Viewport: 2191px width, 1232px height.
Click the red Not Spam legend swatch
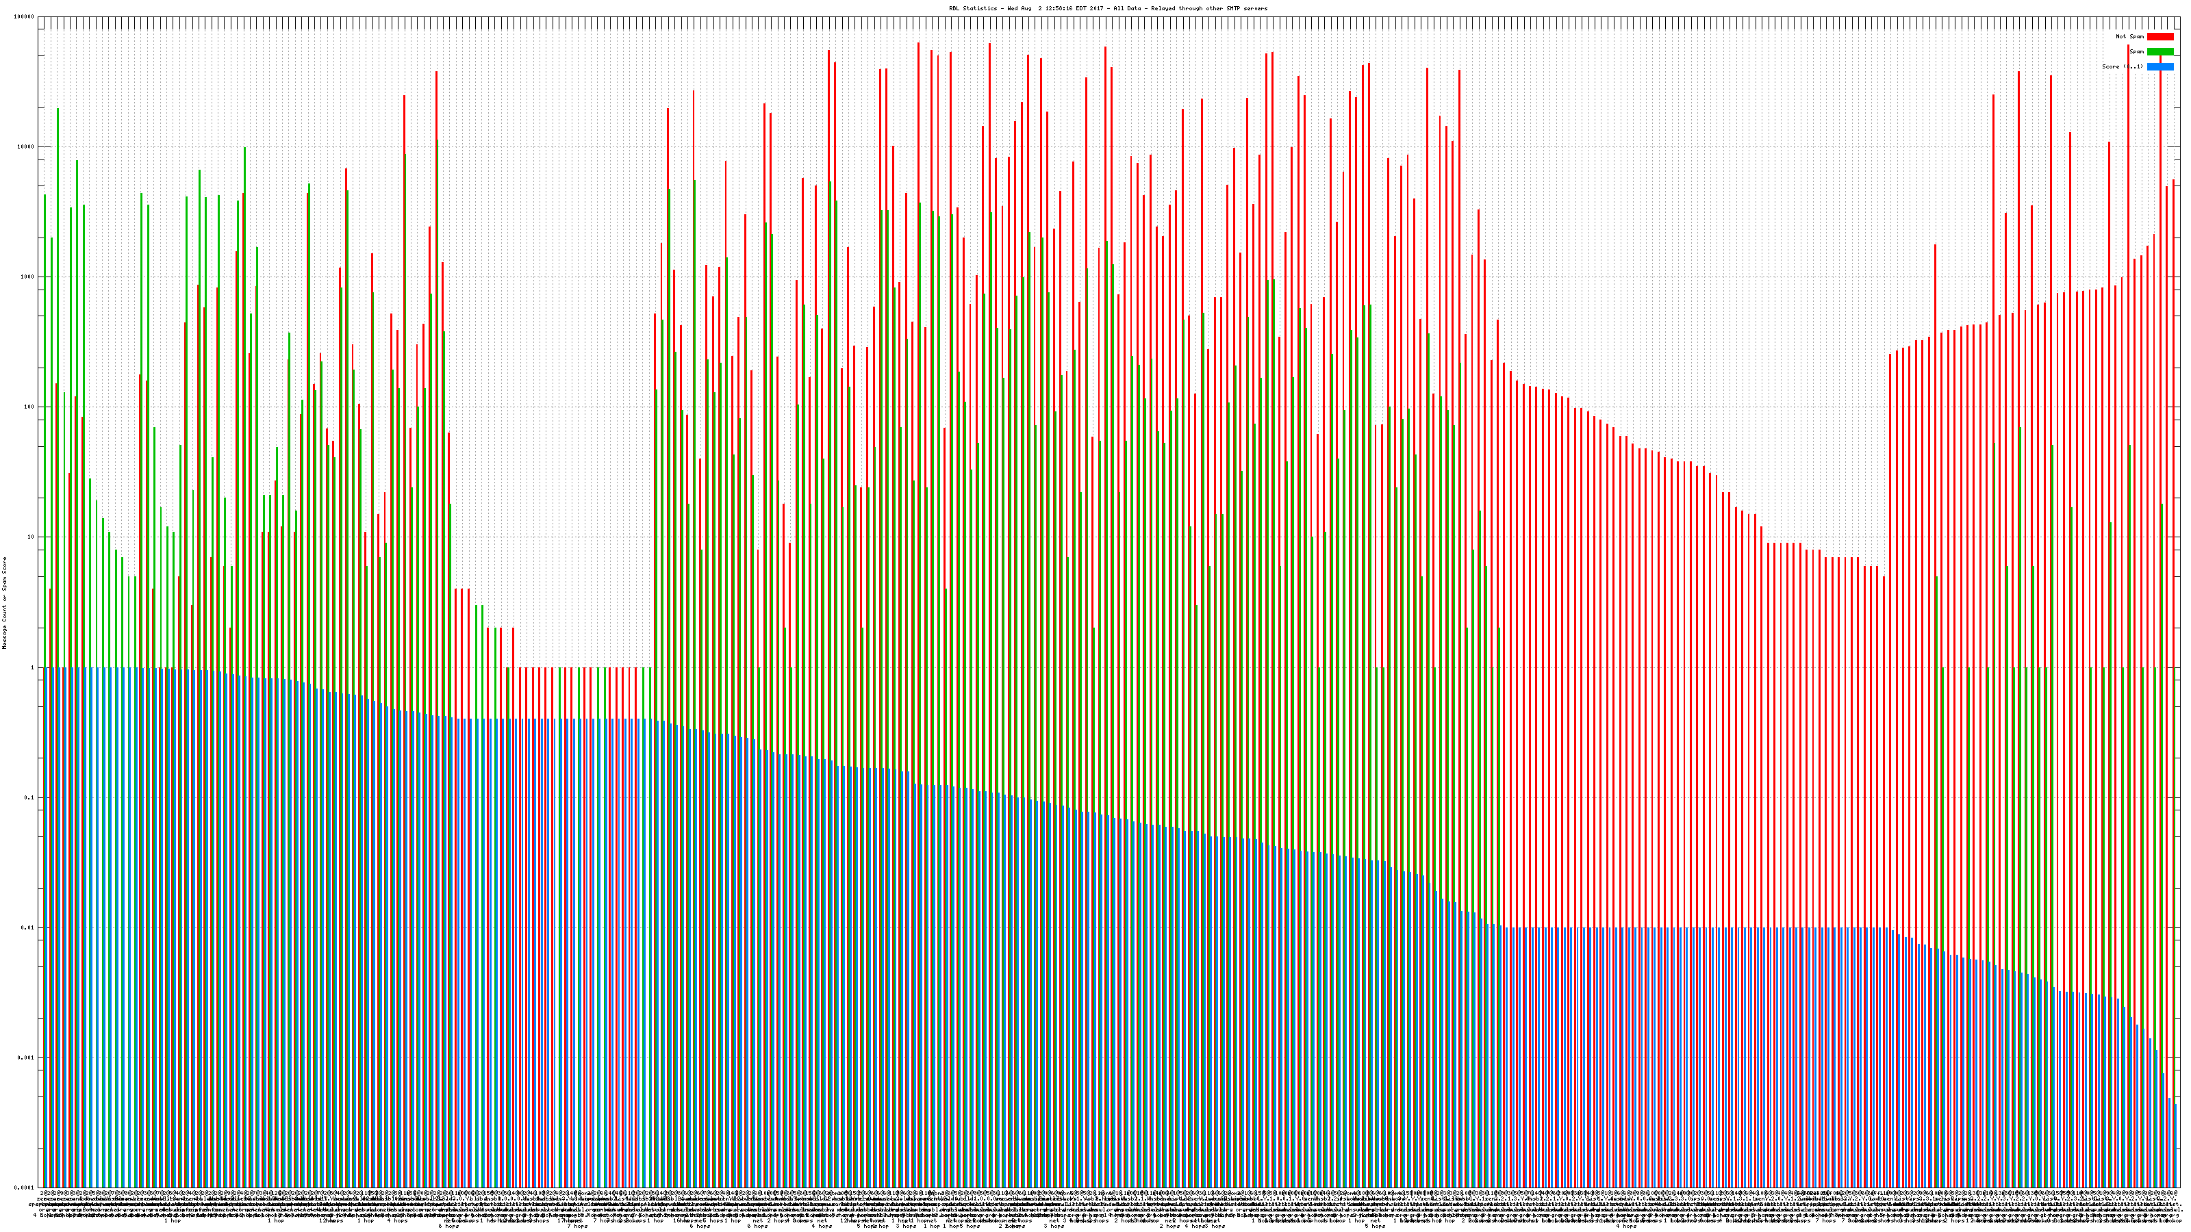(x=2160, y=36)
